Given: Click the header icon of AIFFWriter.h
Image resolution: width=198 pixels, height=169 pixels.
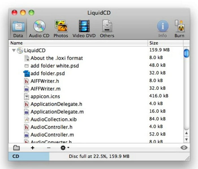Looking at the screenshot, I should (x=27, y=81).
